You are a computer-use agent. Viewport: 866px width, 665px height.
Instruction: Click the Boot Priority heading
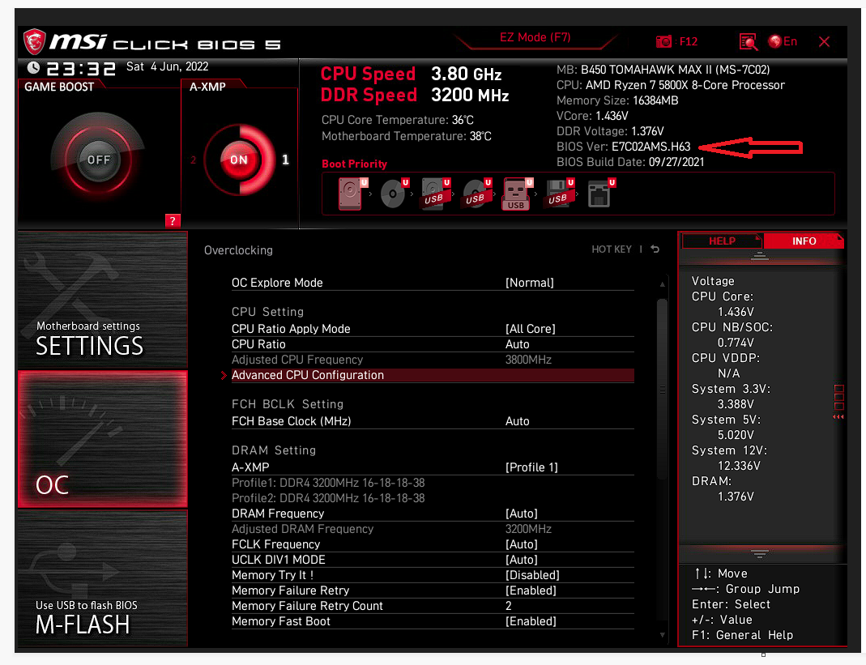[355, 164]
